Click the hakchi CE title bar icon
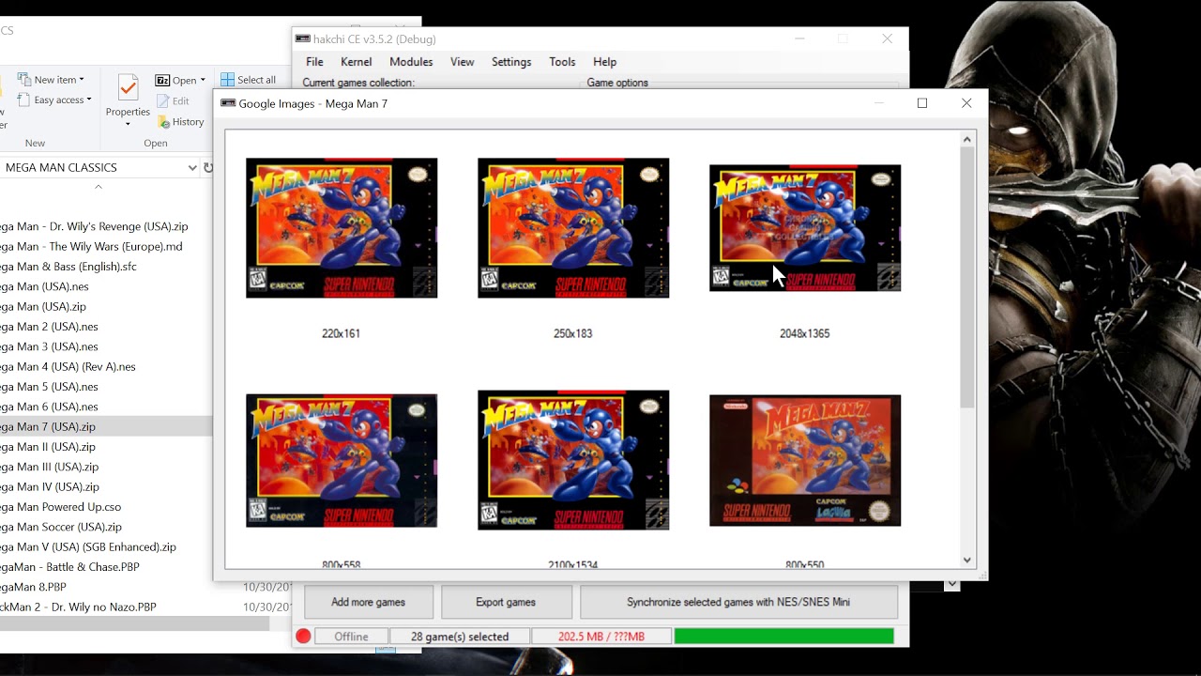The image size is (1201, 676). 303,38
